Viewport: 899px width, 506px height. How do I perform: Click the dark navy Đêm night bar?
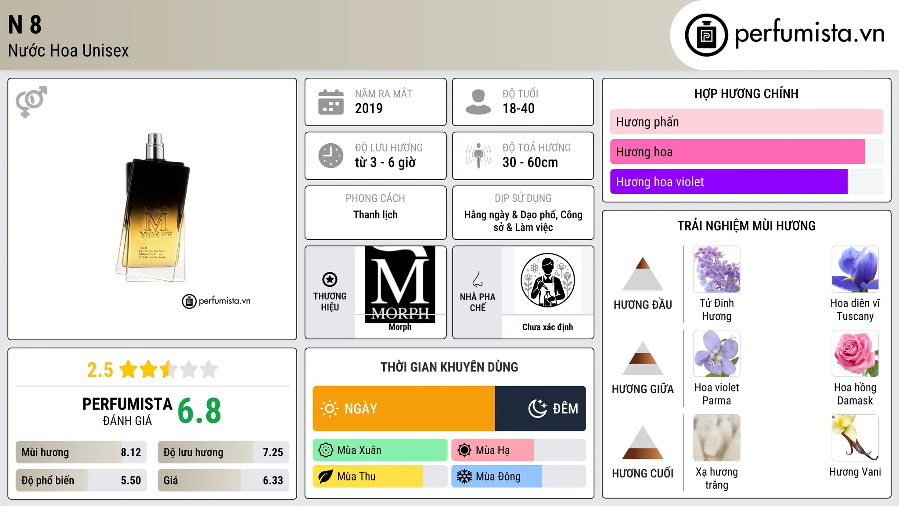[x=540, y=408]
